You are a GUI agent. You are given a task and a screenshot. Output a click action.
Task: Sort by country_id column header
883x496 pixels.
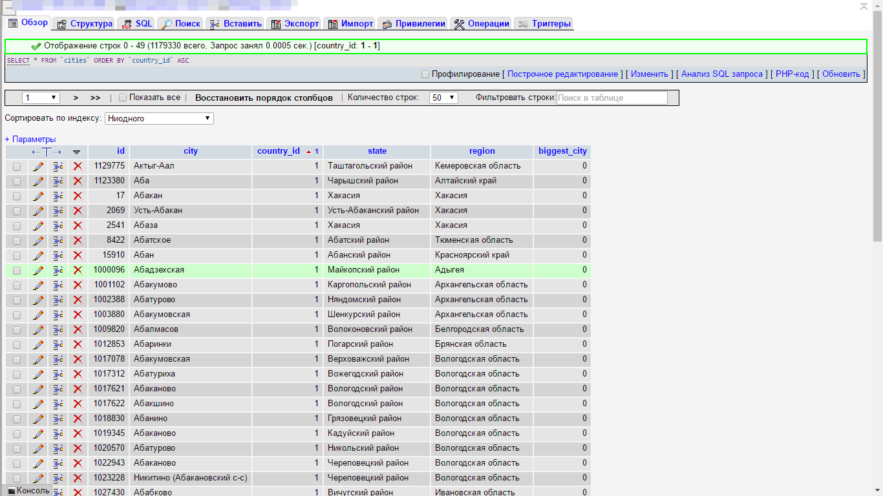(x=279, y=151)
